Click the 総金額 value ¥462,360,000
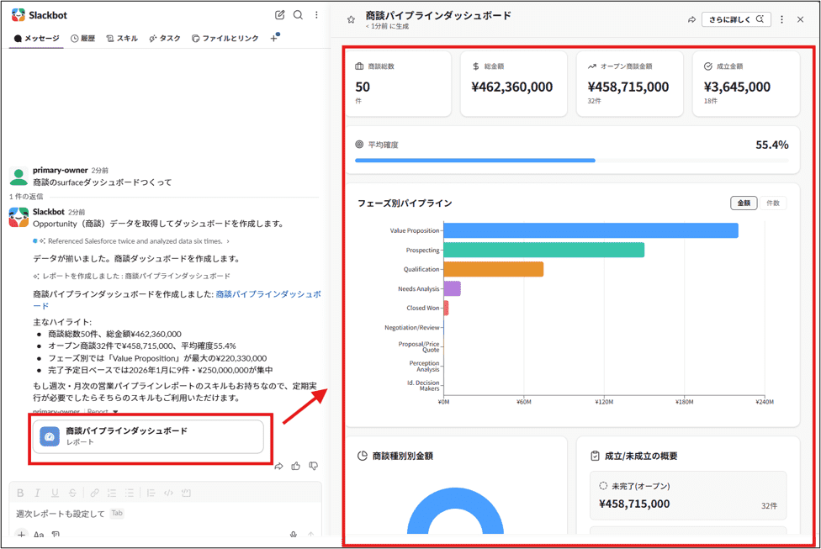The height and width of the screenshot is (549, 821). [512, 87]
